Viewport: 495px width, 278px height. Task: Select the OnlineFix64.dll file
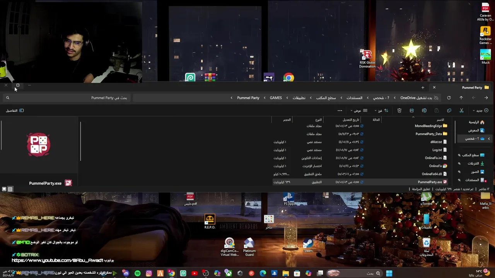tap(434, 174)
